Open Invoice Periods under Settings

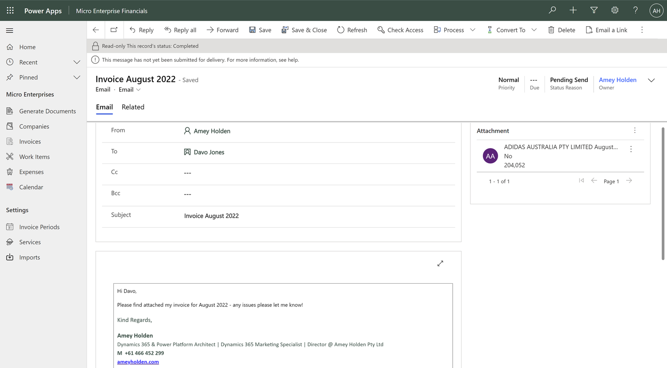point(39,227)
